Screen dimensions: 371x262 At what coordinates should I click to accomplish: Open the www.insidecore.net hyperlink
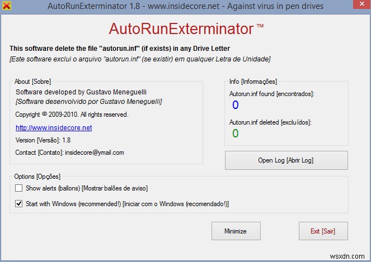(x=54, y=128)
